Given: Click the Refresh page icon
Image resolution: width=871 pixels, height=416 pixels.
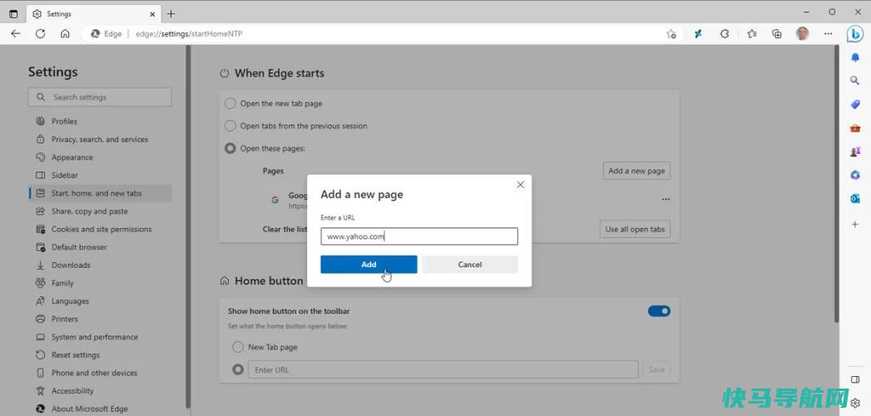Looking at the screenshot, I should pyautogui.click(x=40, y=34).
